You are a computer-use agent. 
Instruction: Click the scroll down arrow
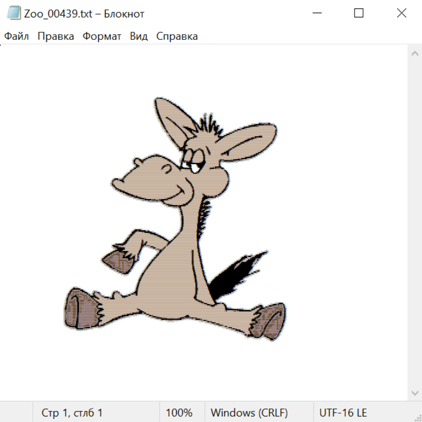(414, 392)
